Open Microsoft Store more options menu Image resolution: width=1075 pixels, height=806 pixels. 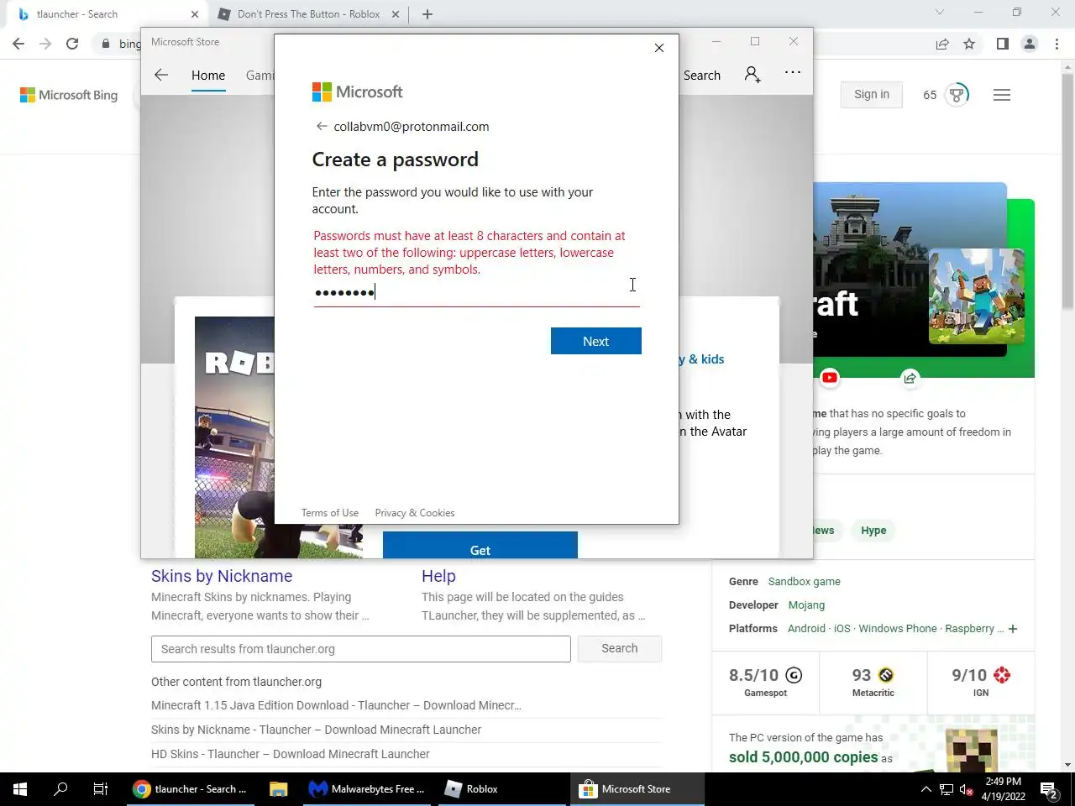tap(793, 73)
